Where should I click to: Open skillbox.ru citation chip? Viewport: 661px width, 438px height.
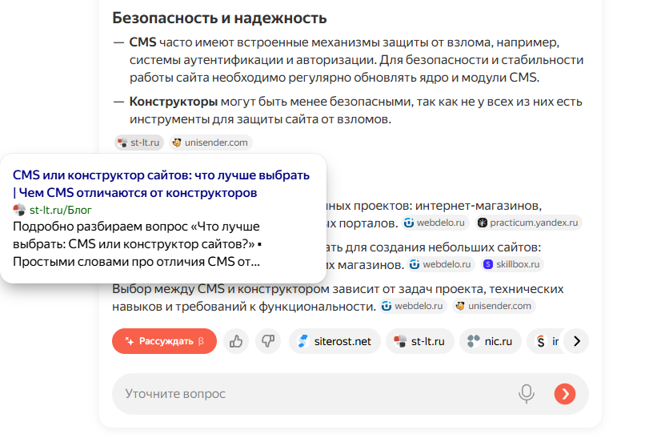512,264
